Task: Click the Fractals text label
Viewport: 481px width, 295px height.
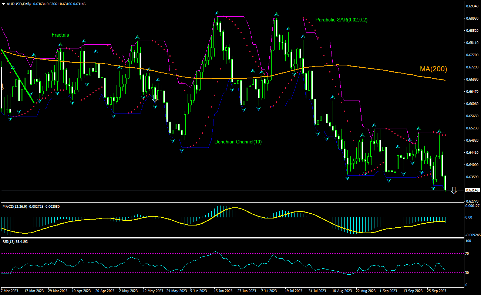Action: tap(60, 35)
